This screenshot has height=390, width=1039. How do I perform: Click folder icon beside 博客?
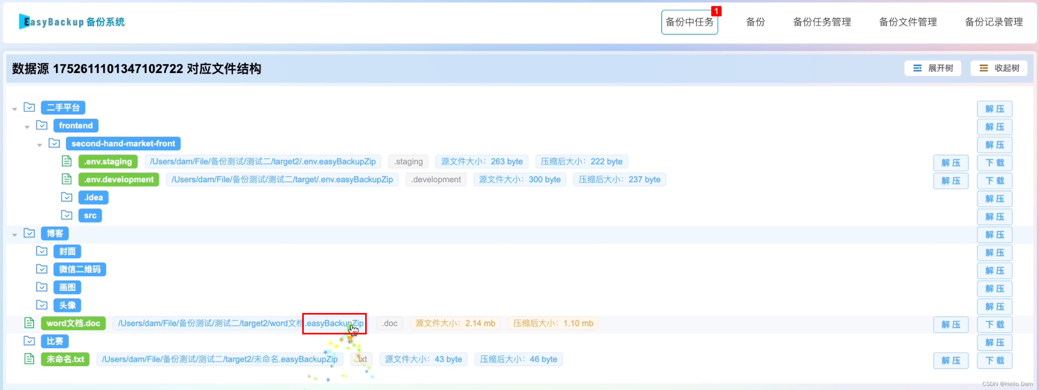pyautogui.click(x=29, y=233)
